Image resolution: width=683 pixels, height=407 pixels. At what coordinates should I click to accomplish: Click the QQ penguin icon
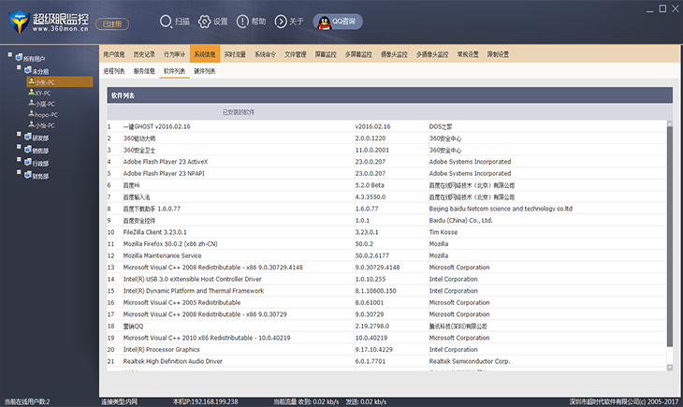click(322, 21)
